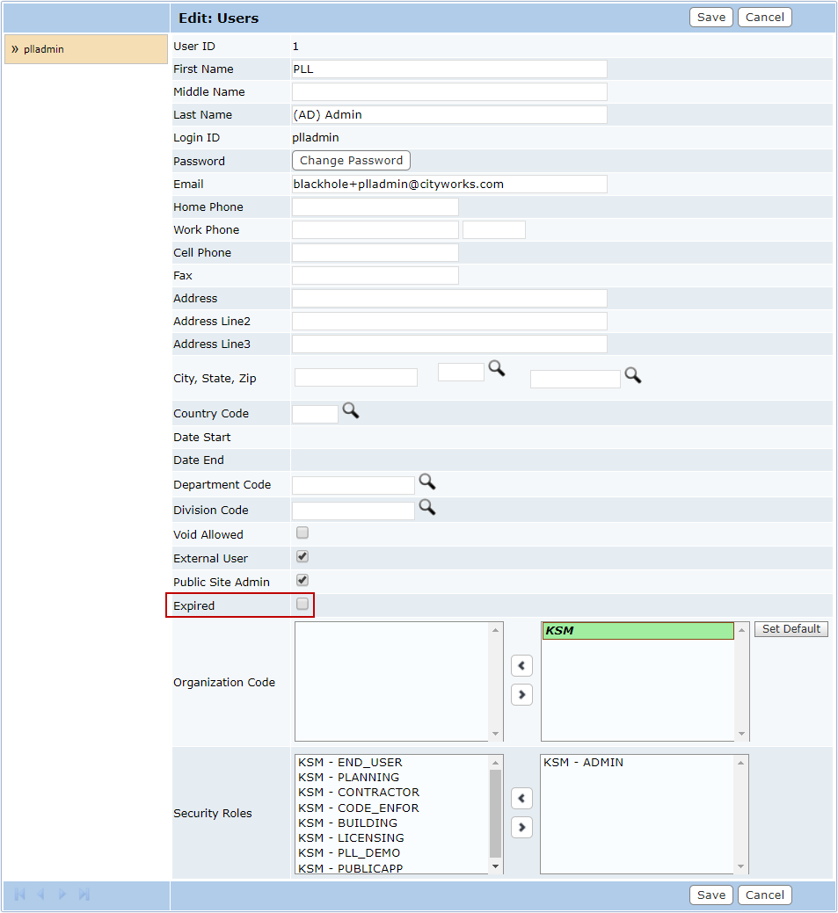Open the Department Code lookup magnifier
The image size is (838, 913).
[426, 482]
